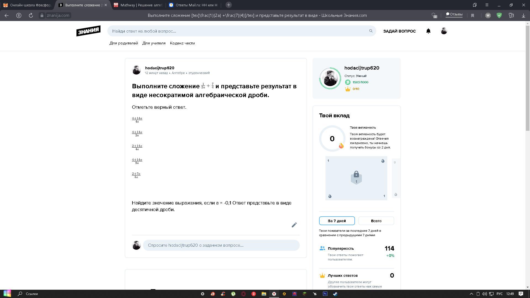Click the search magnifier icon in search bar

[371, 31]
